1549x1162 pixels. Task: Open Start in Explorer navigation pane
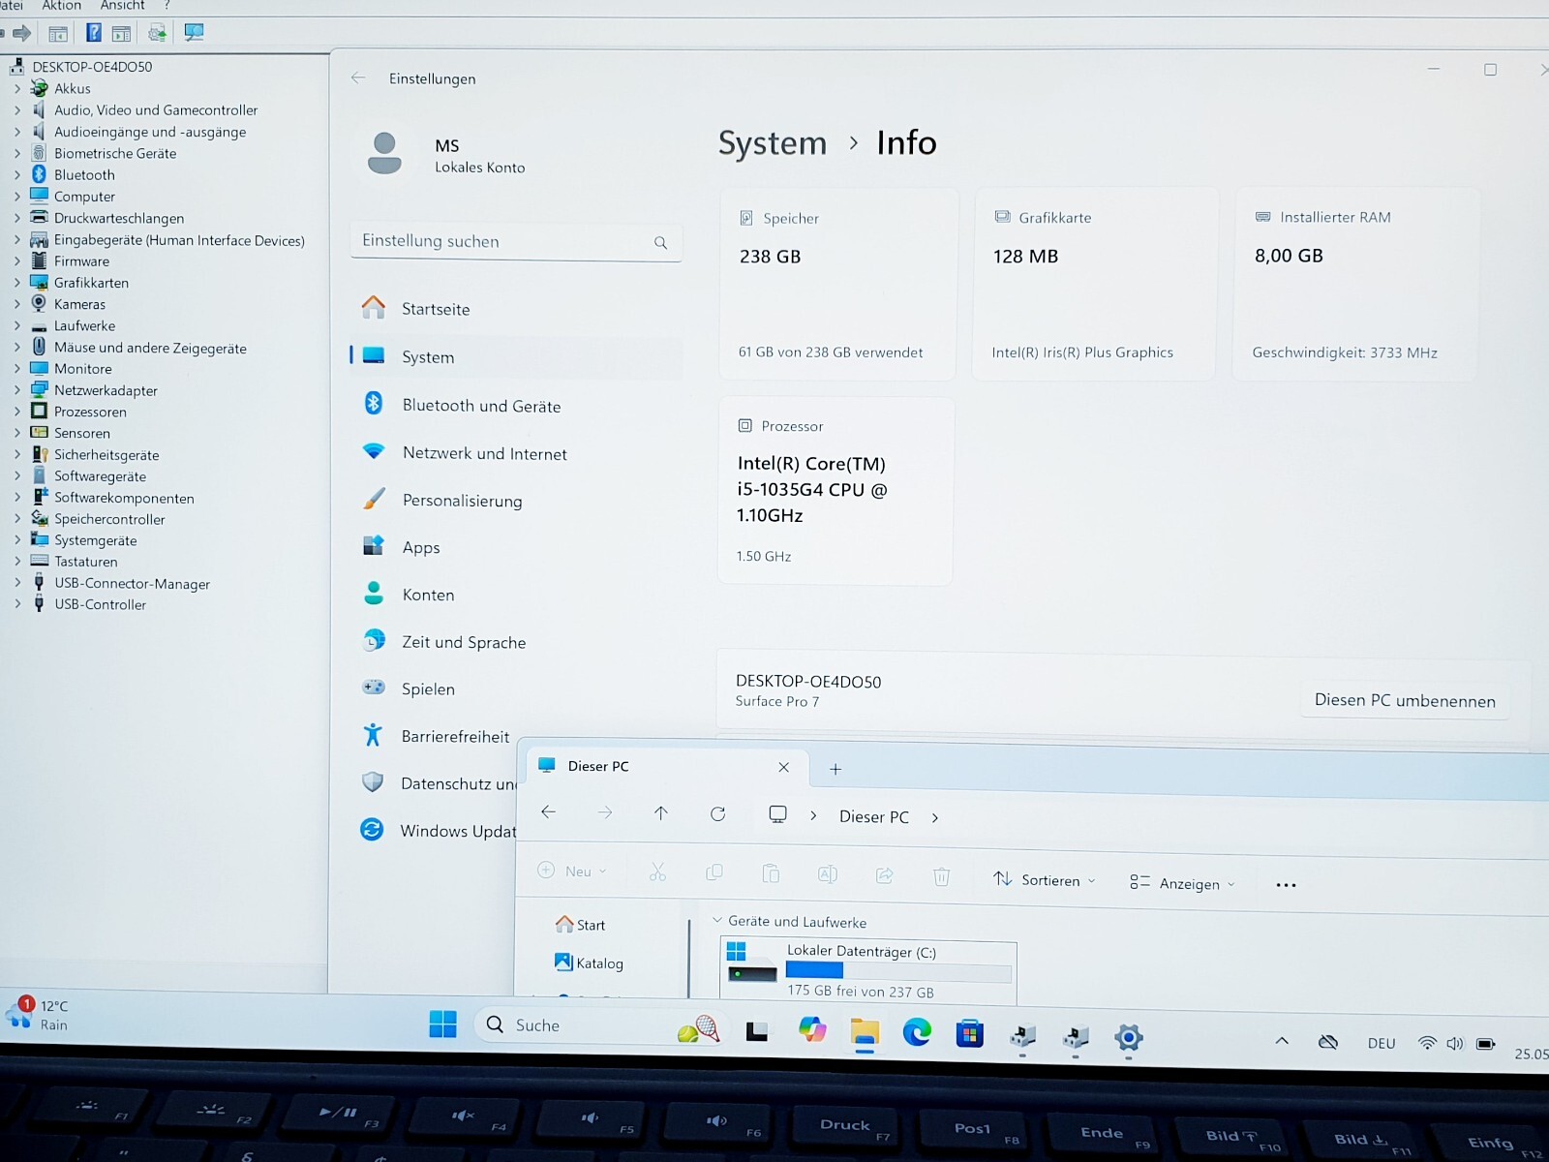(581, 925)
